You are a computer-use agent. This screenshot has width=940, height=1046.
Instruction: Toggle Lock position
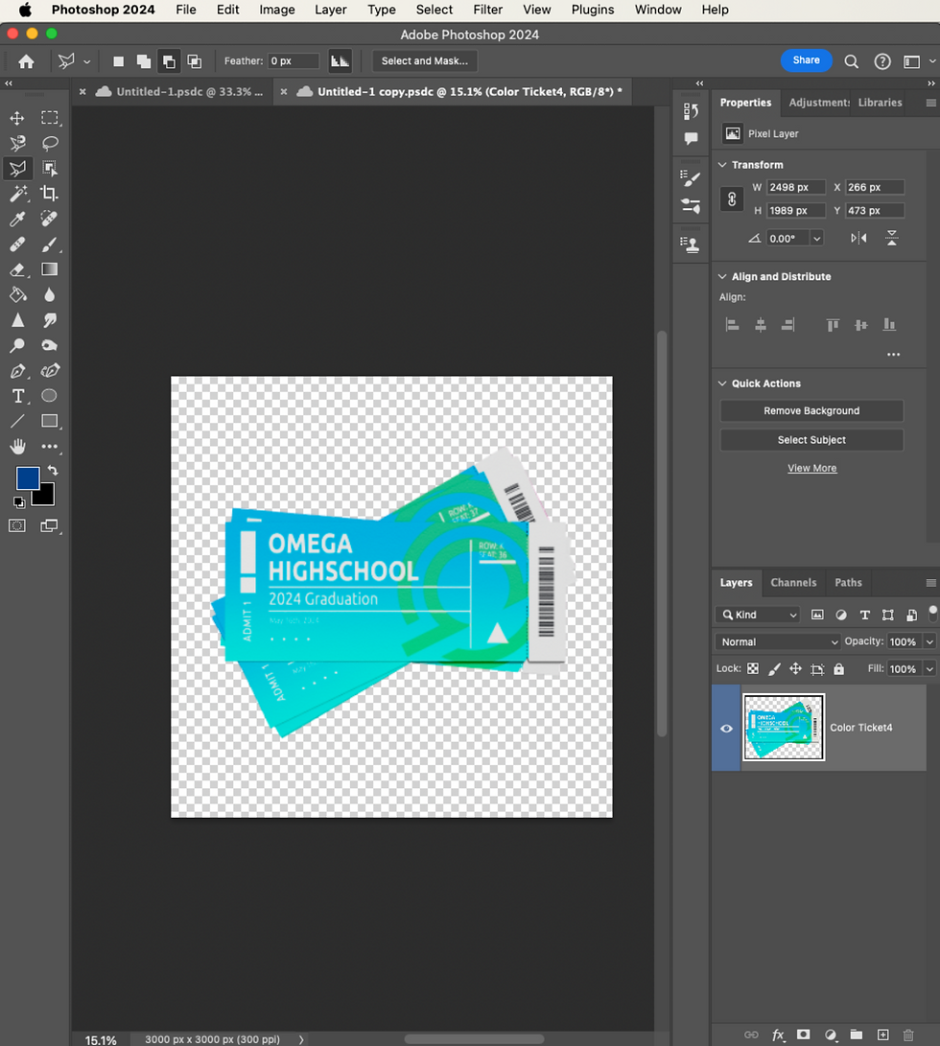pyautogui.click(x=796, y=668)
